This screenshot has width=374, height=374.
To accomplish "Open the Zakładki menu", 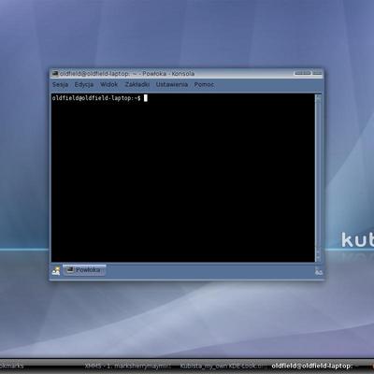I will pos(137,84).
